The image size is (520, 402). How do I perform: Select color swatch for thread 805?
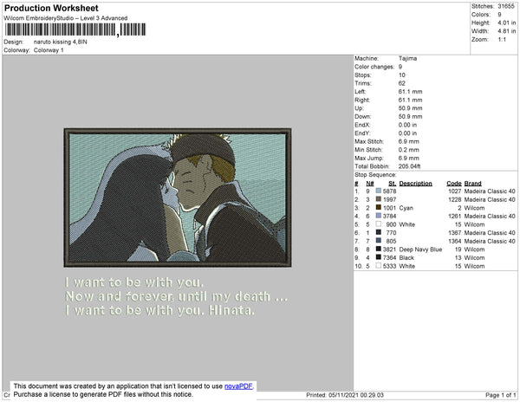coord(379,241)
